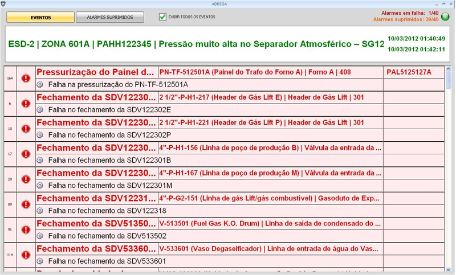Click gear icon beside Falha na pressurização do PN-TF-512501A
Screen dimensions: 456x275
40,84
